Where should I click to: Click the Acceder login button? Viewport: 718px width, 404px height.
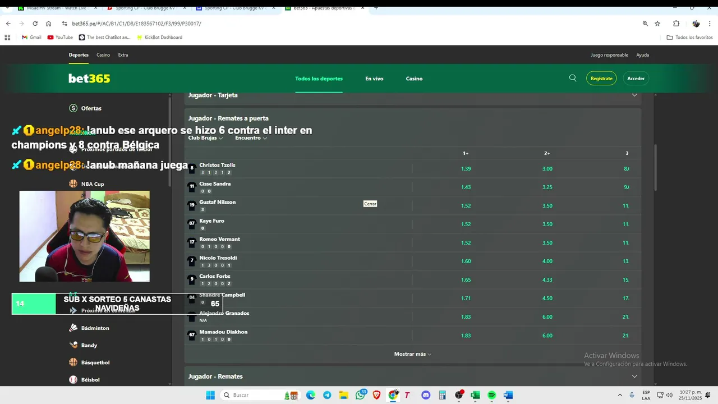point(636,79)
